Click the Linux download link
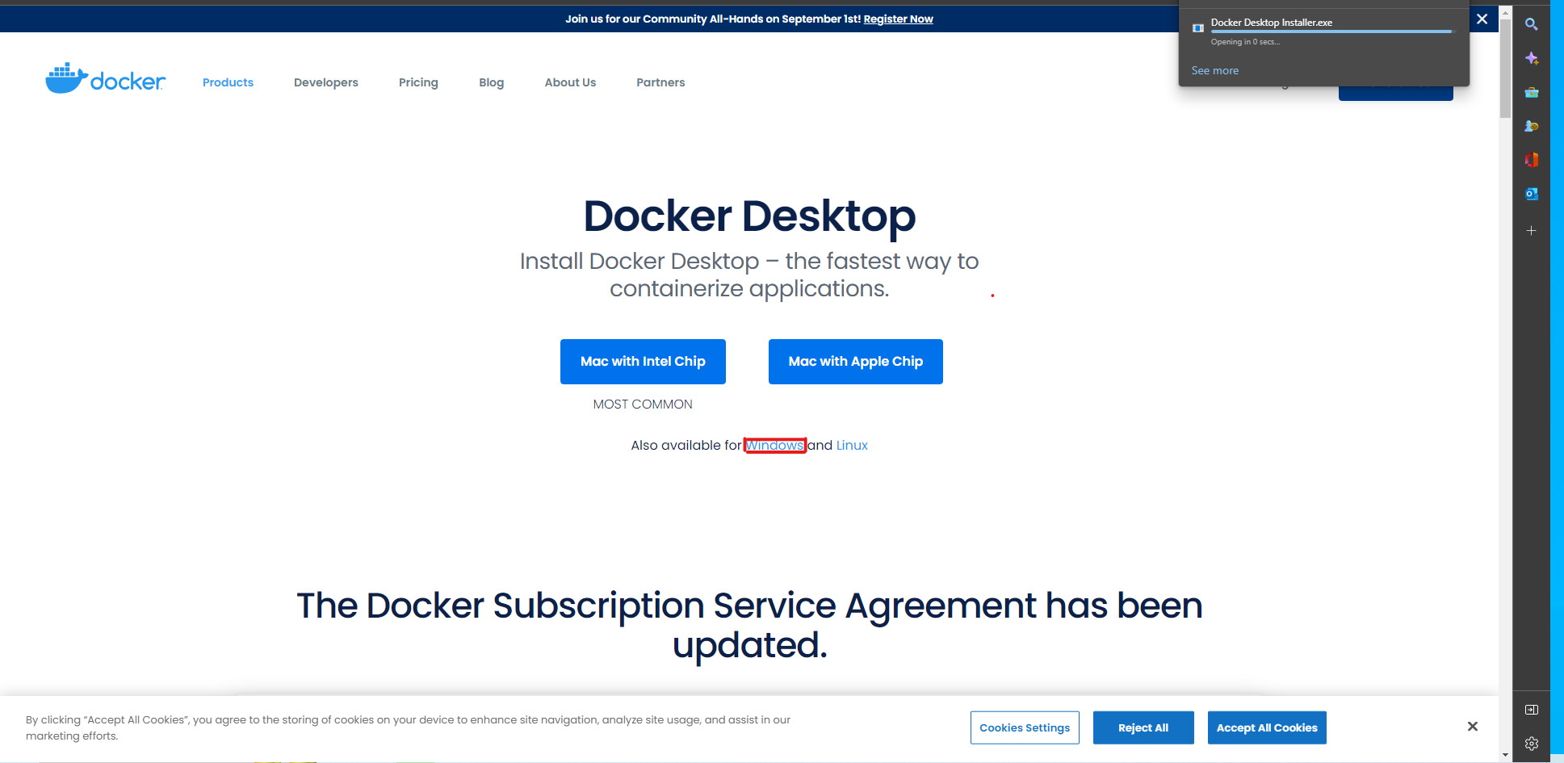 pyautogui.click(x=852, y=446)
